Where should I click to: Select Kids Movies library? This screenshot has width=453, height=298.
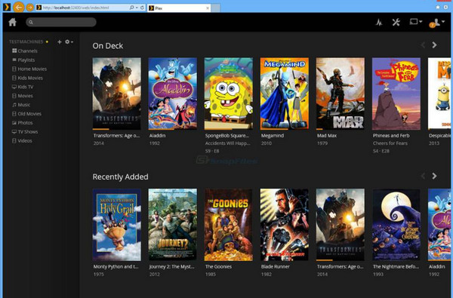click(27, 78)
